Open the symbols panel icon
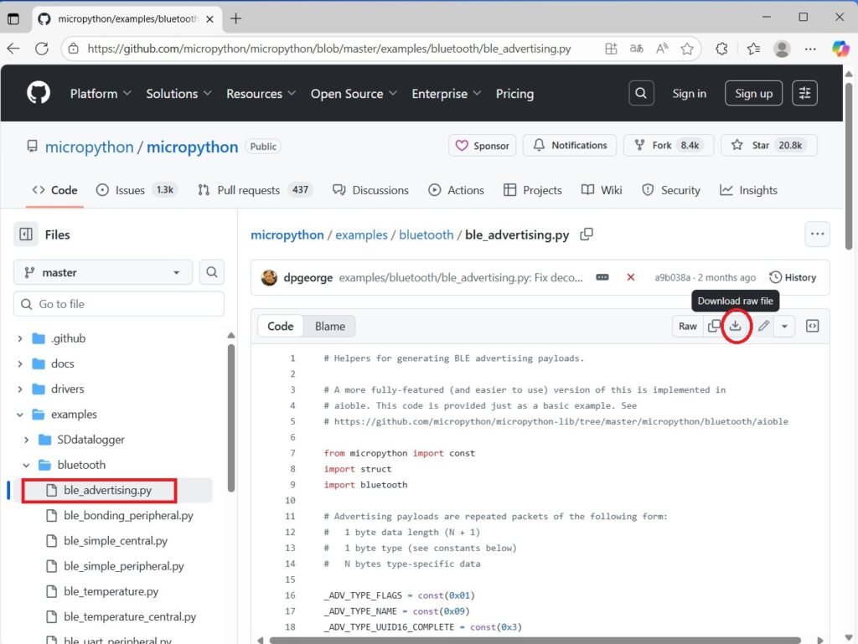The image size is (858, 644). tap(812, 326)
